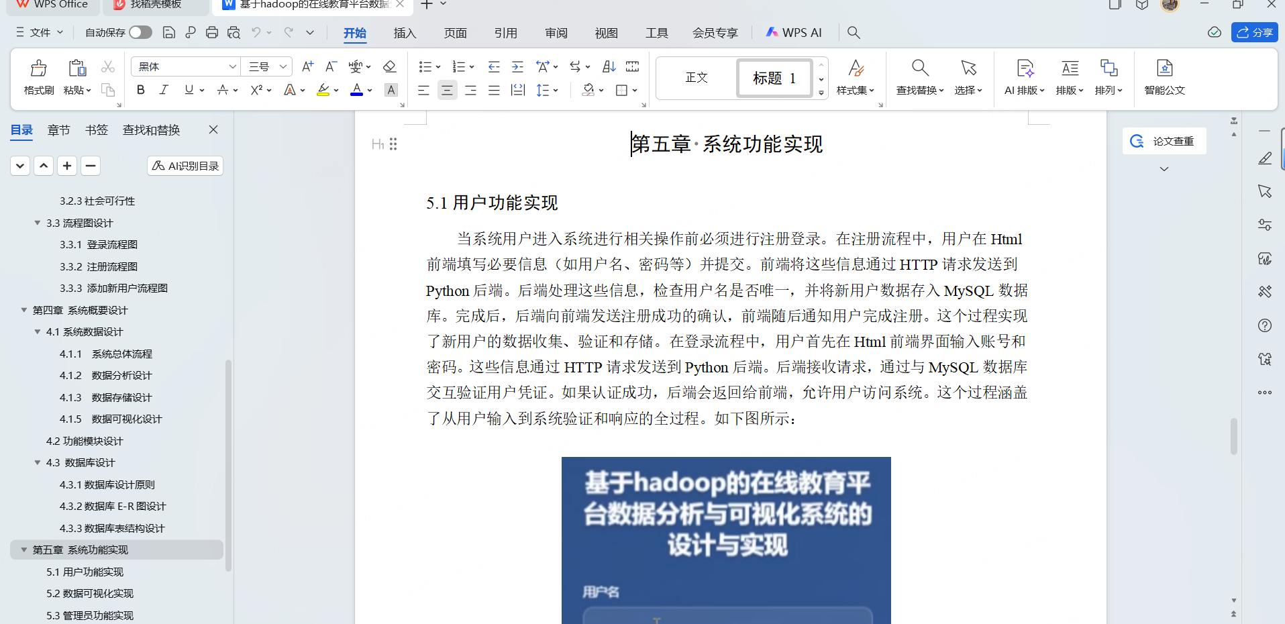Image resolution: width=1285 pixels, height=624 pixels.
Task: Open the 论文查重 panel
Action: click(x=1164, y=141)
